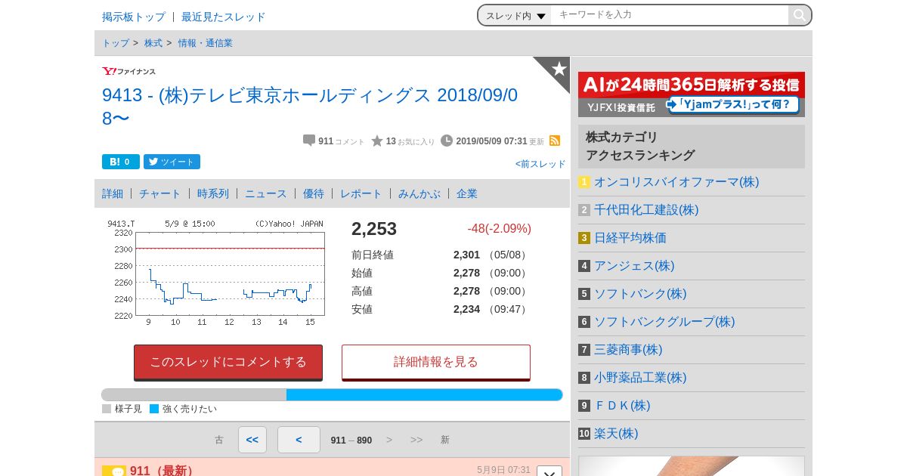Click the yellow comment icon beside 911（最新）
Viewport: 907px width, 476px height.
pos(114,471)
